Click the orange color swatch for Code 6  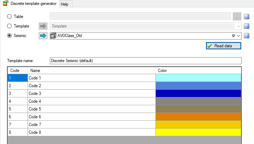tap(198, 117)
